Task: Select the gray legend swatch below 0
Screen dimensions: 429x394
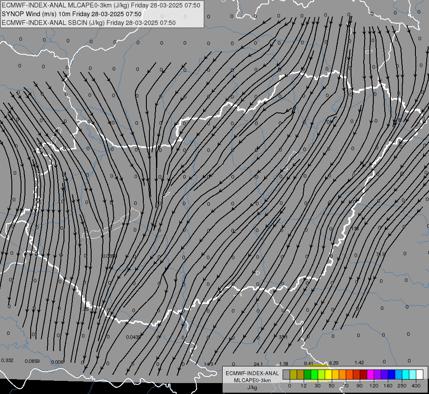Action: [x=287, y=374]
